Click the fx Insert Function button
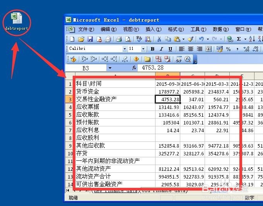This screenshot has height=206, width=263. [x=134, y=68]
